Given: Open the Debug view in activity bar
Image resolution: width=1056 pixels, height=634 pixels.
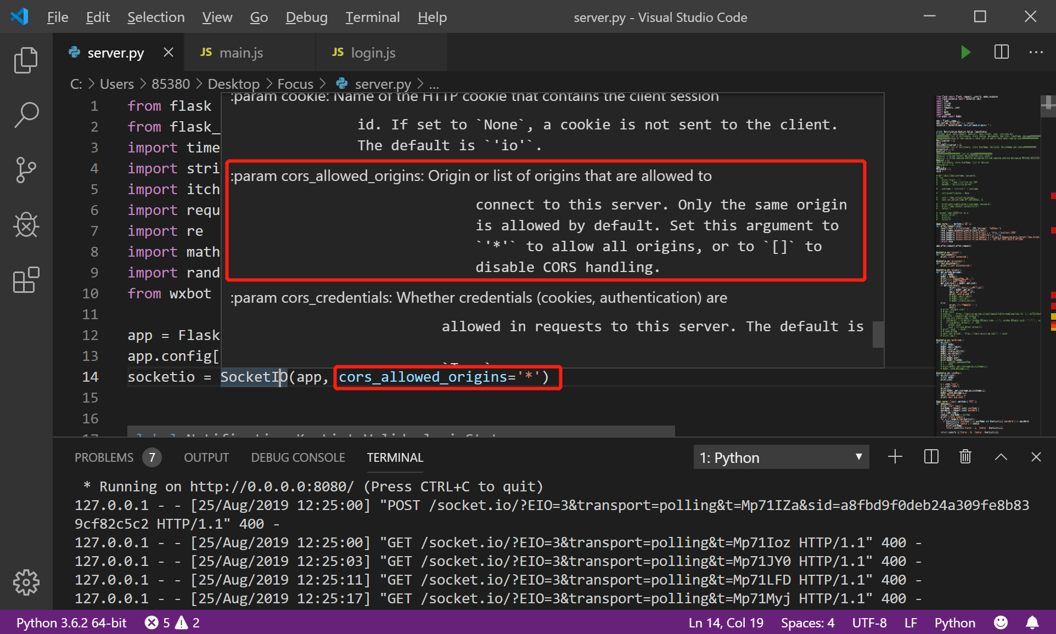Looking at the screenshot, I should tap(26, 225).
